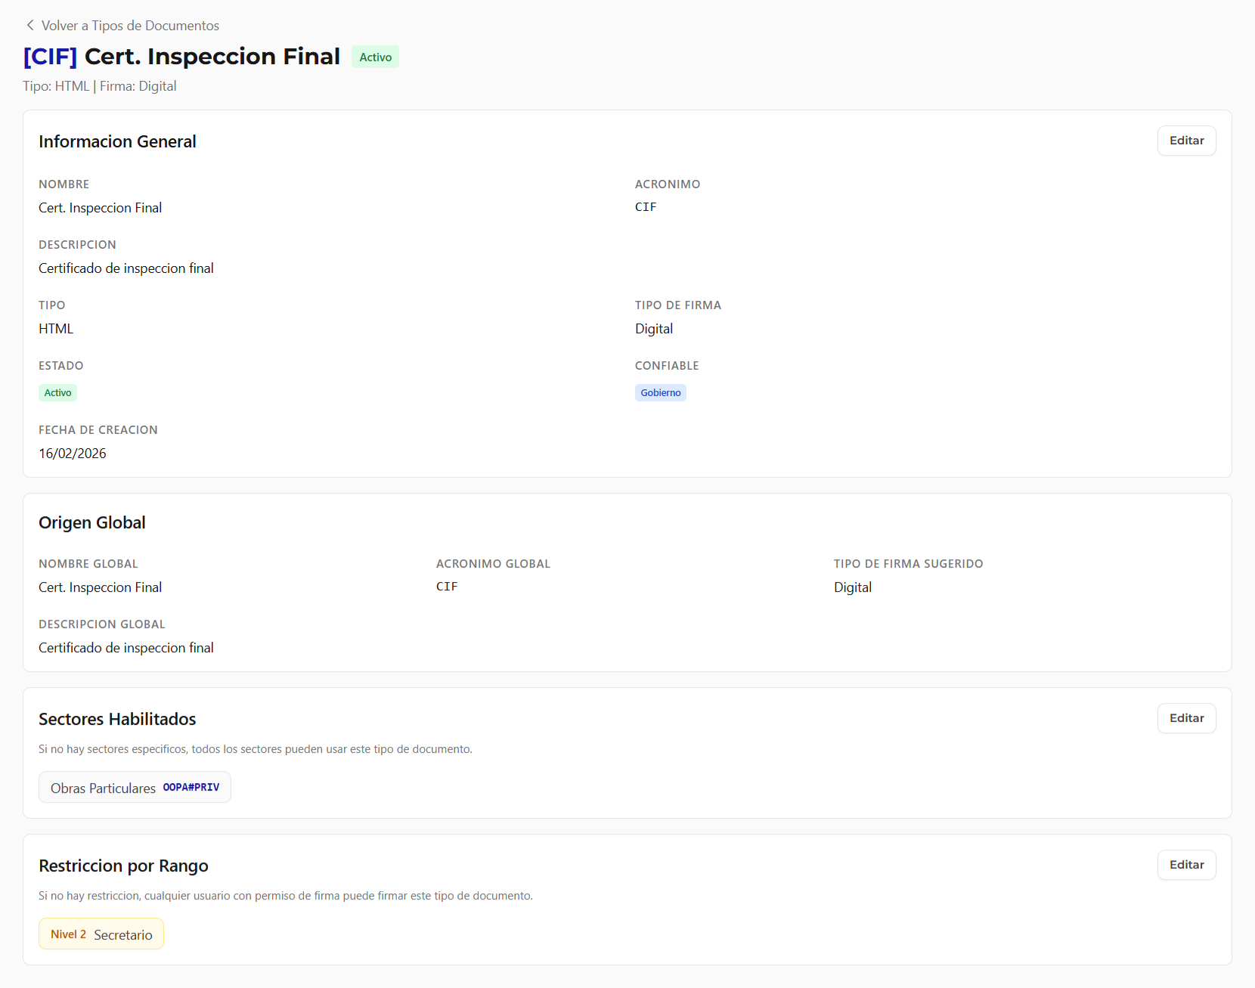1255x988 pixels.
Task: Click the back chevron arrow icon
Action: [30, 25]
